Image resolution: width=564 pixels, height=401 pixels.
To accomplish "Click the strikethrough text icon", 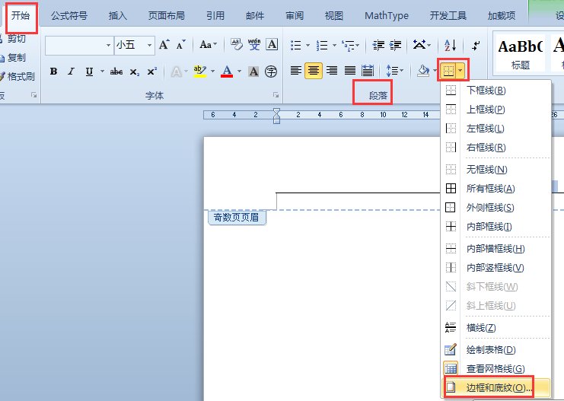I will (x=116, y=72).
